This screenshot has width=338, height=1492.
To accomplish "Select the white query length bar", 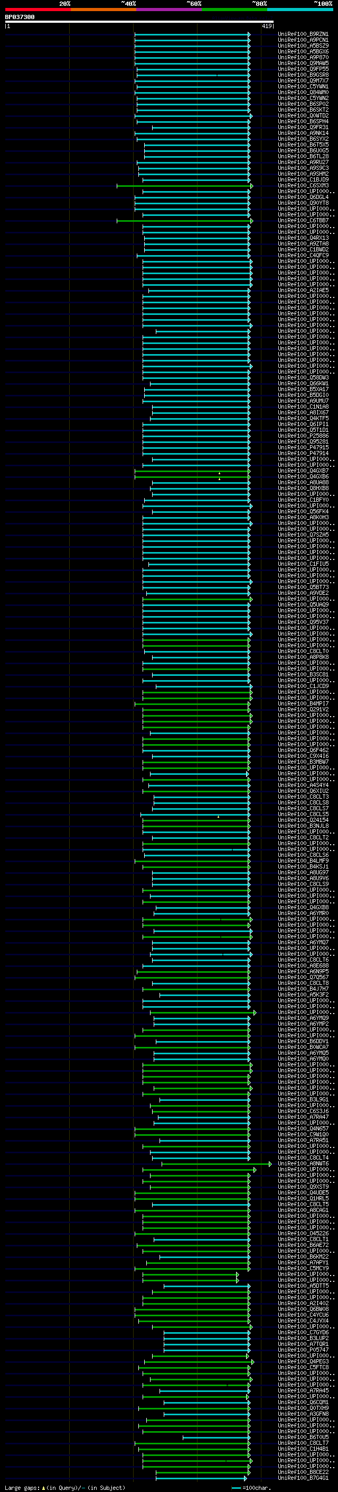I will pos(139,22).
